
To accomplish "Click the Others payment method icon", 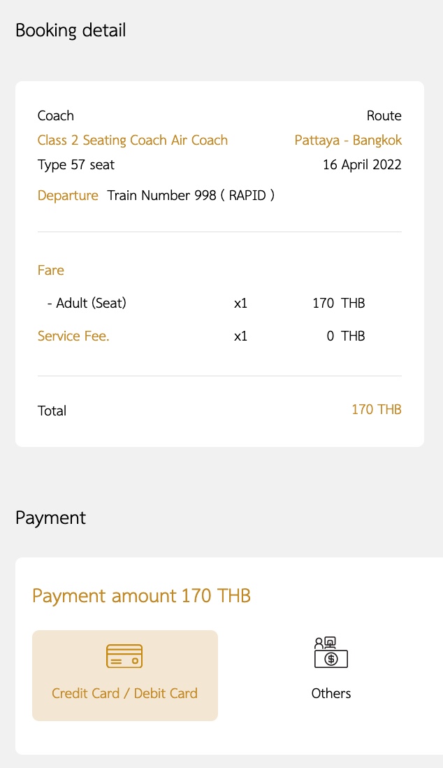I will (331, 652).
